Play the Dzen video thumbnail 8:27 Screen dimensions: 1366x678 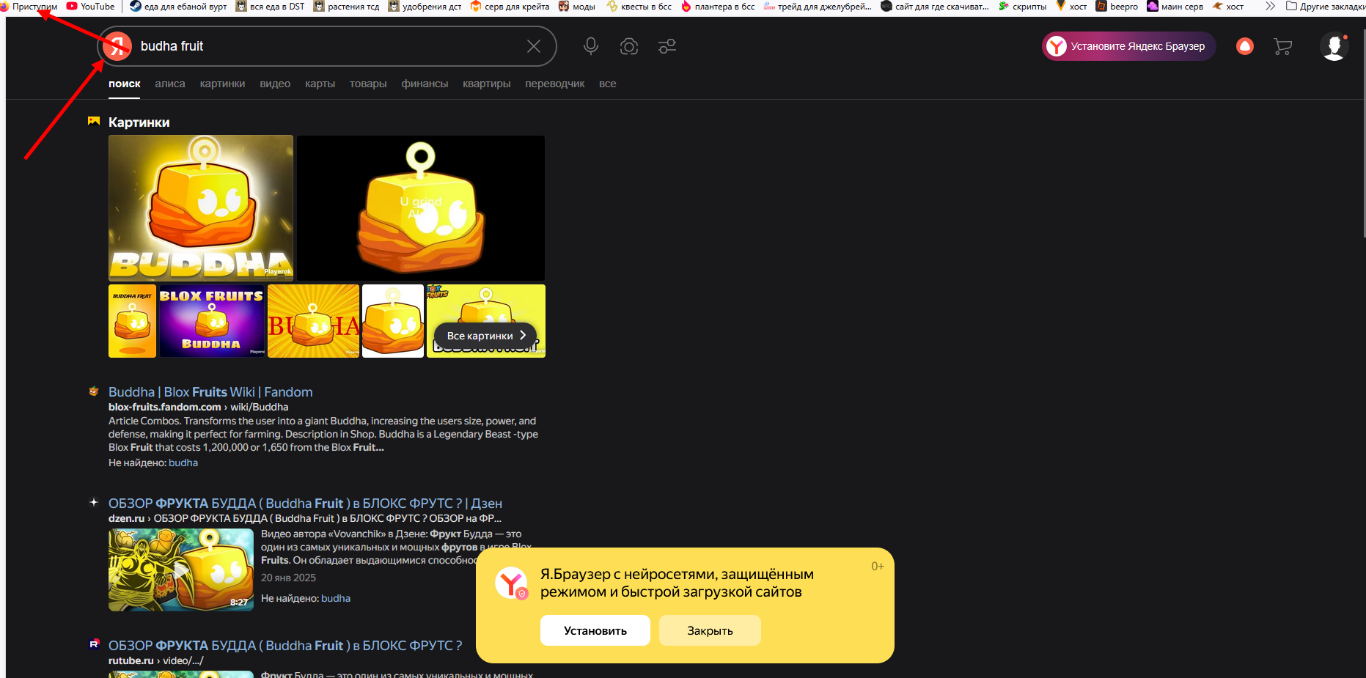pos(181,570)
